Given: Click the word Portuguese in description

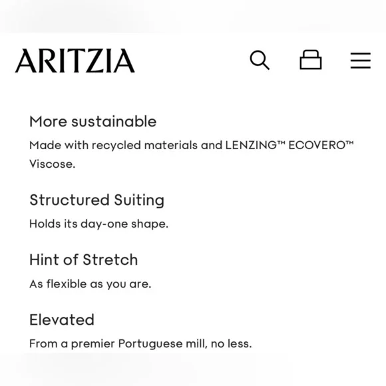Looking at the screenshot, I should (x=150, y=343).
